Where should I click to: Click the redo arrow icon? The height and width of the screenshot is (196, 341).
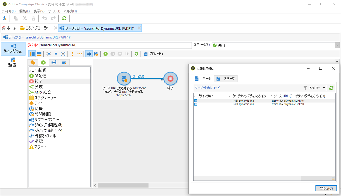tap(53, 18)
